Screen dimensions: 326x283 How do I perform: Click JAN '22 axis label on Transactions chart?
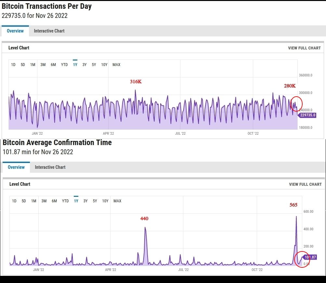[x=37, y=134]
